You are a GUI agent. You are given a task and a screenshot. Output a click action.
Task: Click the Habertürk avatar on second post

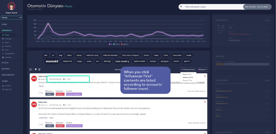[34, 104]
